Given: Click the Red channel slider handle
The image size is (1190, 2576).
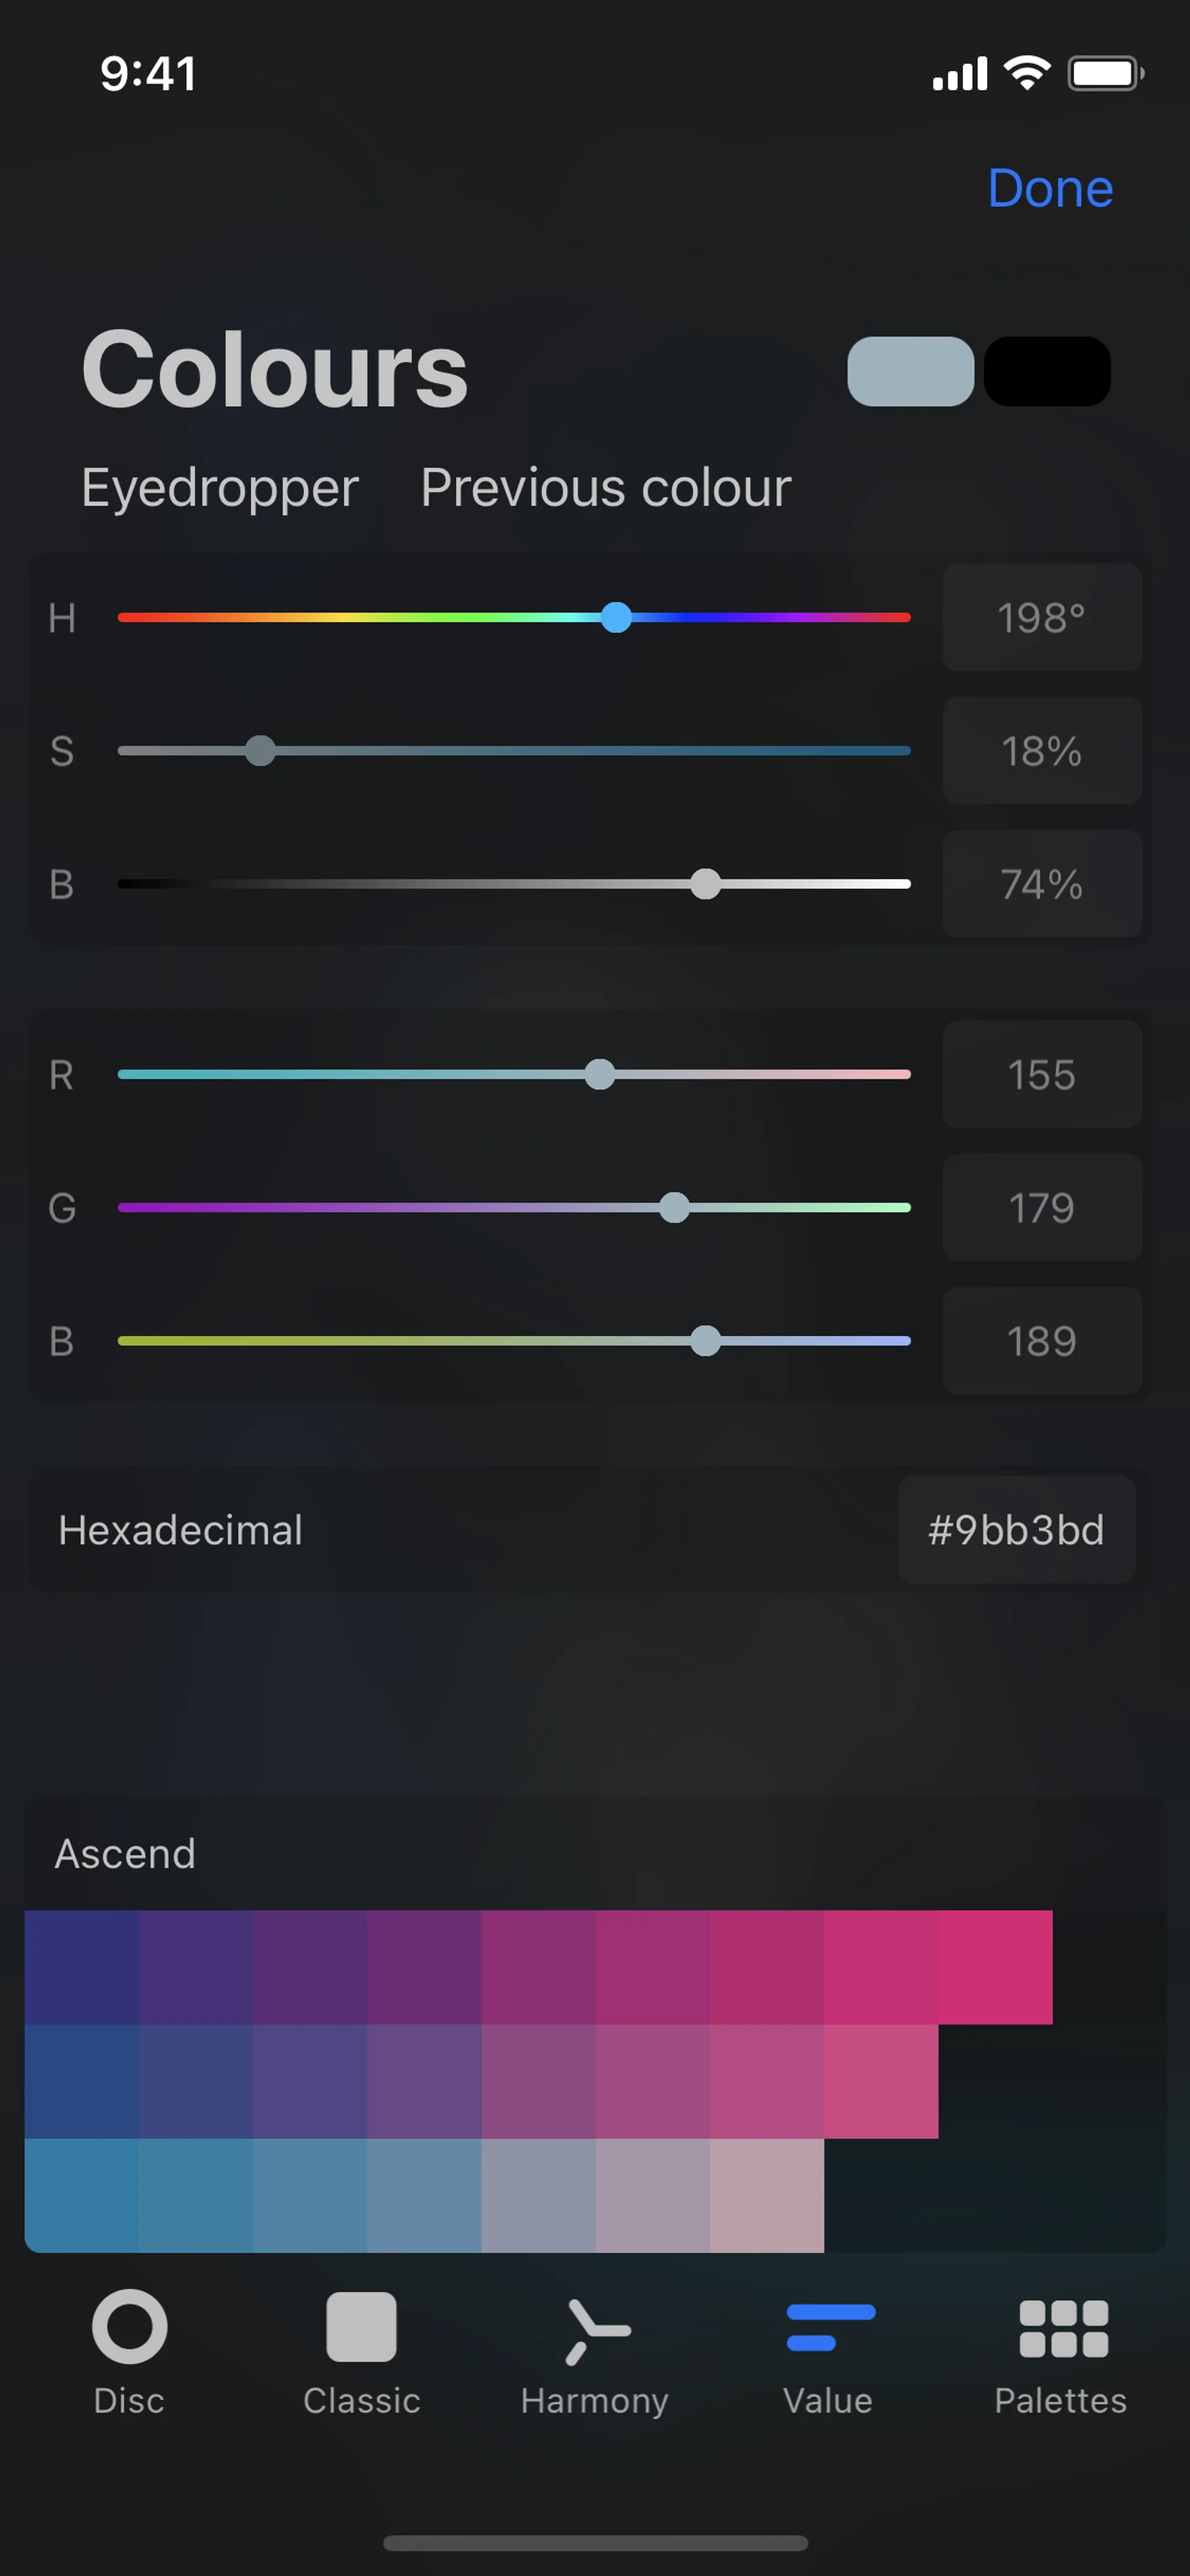Looking at the screenshot, I should pyautogui.click(x=600, y=1074).
